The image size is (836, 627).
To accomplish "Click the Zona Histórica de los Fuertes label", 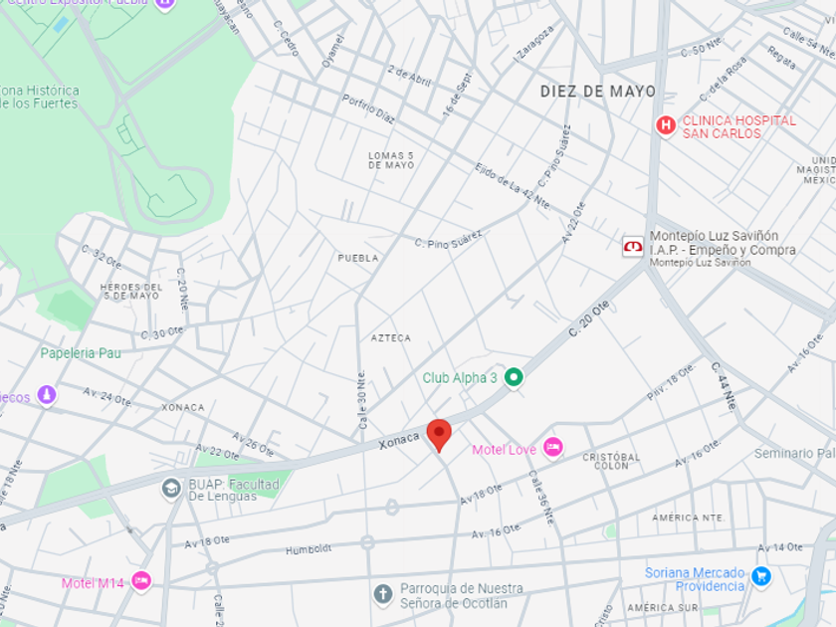I will pyautogui.click(x=40, y=98).
